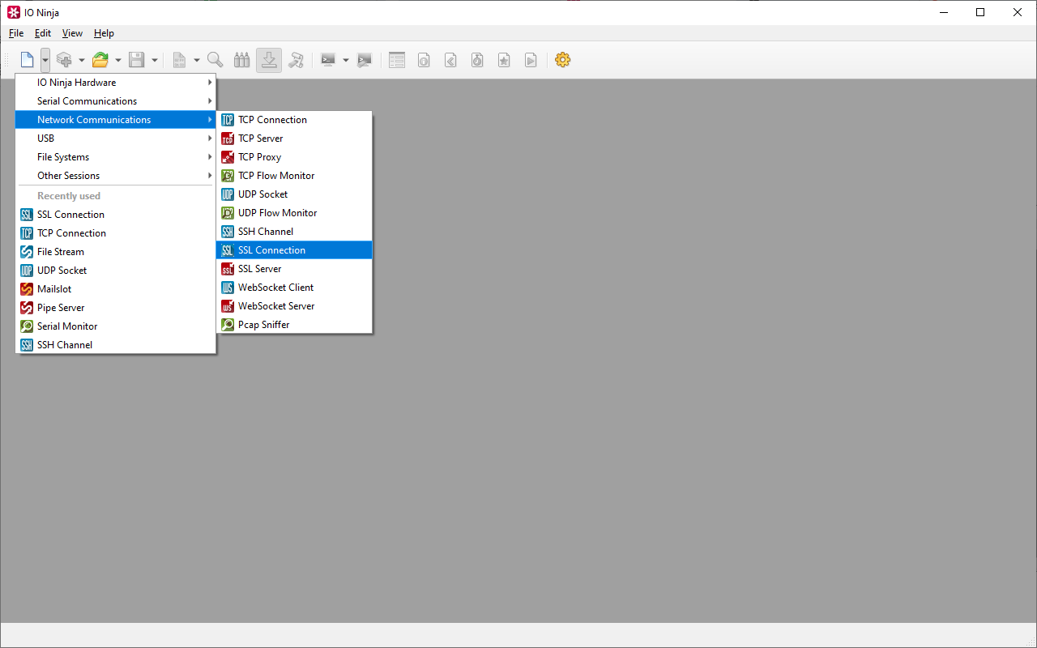This screenshot has width=1037, height=648.
Task: Click the page with left chevron icon
Action: pos(450,60)
